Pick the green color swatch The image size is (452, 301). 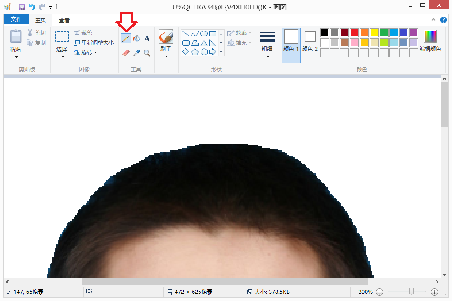[x=384, y=32]
